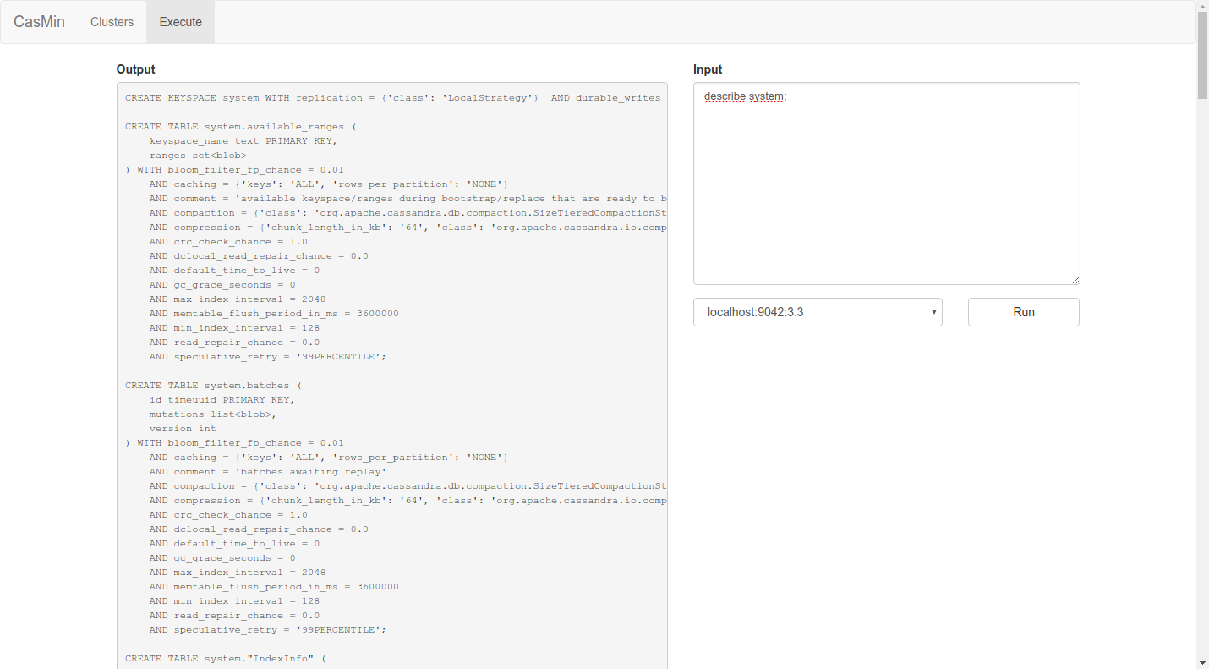Screen dimensions: 1209x669
Task: Click the input textarea resize handle corner
Action: [x=1075, y=279]
